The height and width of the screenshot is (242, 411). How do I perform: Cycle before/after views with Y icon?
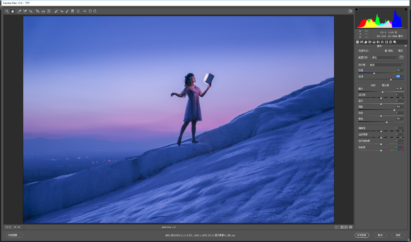(337, 227)
